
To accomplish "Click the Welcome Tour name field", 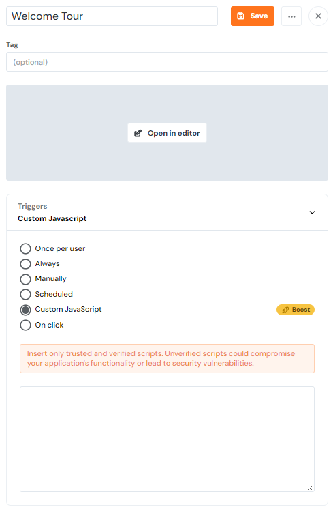I will [x=112, y=16].
